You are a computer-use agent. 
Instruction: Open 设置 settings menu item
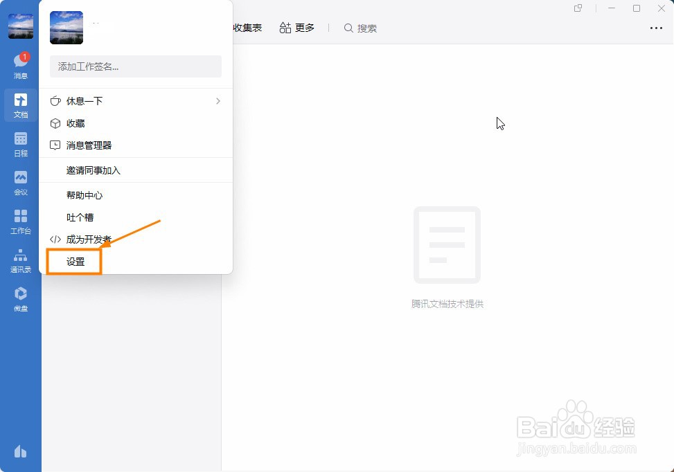click(136, 262)
